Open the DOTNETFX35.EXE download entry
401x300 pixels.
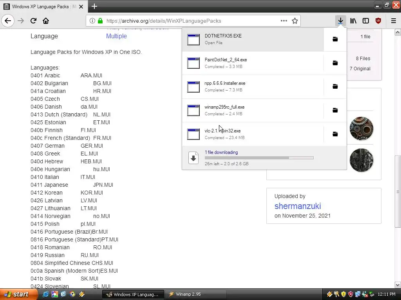click(x=253, y=39)
